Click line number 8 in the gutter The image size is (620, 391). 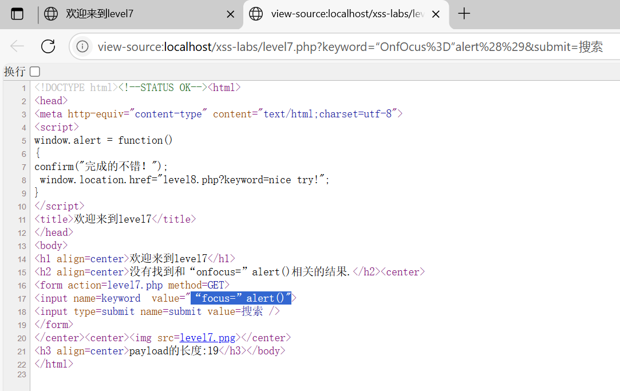(x=23, y=180)
